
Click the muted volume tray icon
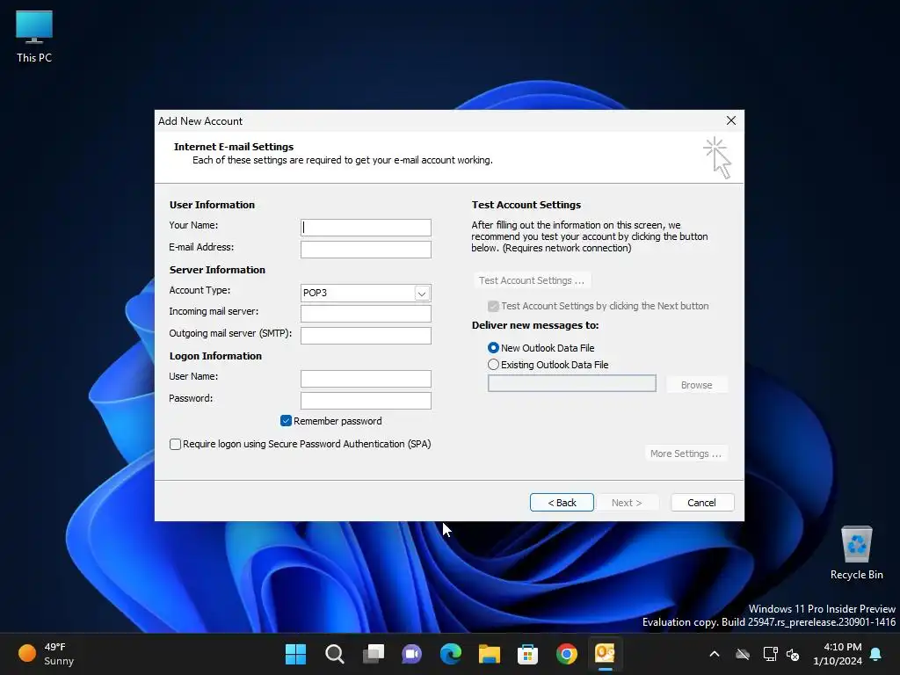pyautogui.click(x=794, y=654)
